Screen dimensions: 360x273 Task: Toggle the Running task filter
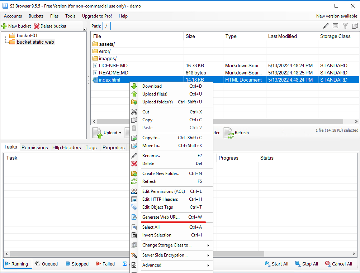[x=17, y=264]
